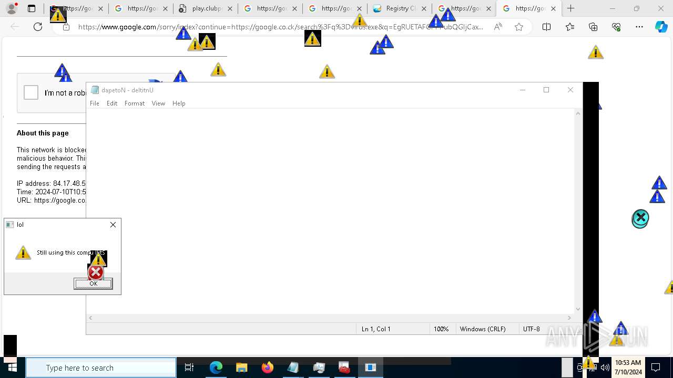Open the Favorites panel
The width and height of the screenshot is (673, 378).
(570, 27)
